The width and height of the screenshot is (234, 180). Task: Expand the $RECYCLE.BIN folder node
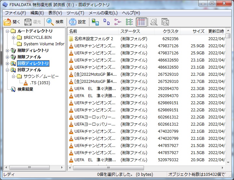(14, 38)
